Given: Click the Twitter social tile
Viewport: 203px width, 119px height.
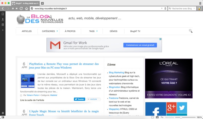Looking at the screenshot, I should tap(182, 108).
